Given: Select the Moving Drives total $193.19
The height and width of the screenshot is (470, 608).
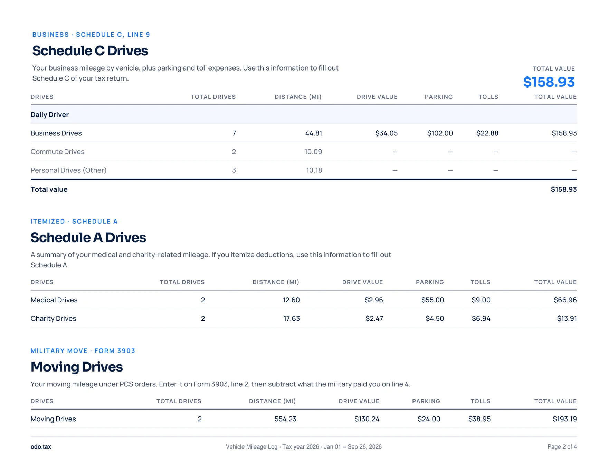Looking at the screenshot, I should [564, 419].
